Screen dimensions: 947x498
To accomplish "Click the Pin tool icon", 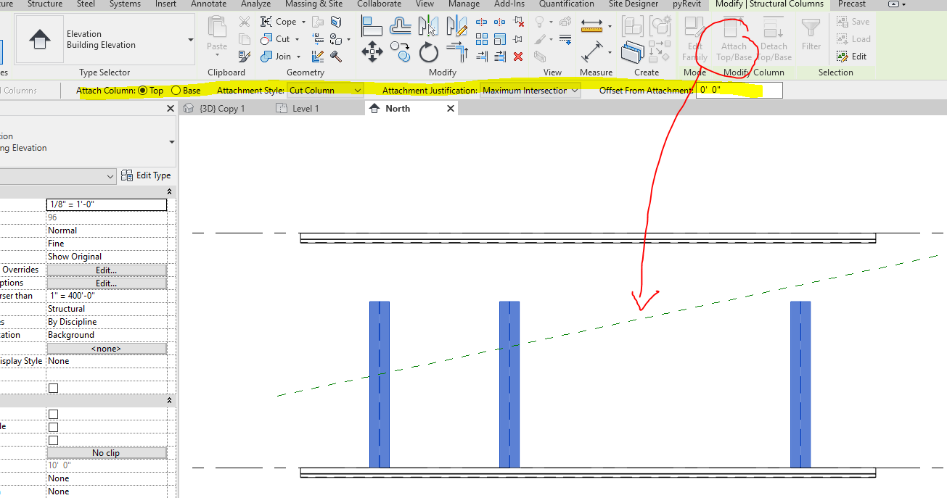I will pyautogui.click(x=517, y=39).
